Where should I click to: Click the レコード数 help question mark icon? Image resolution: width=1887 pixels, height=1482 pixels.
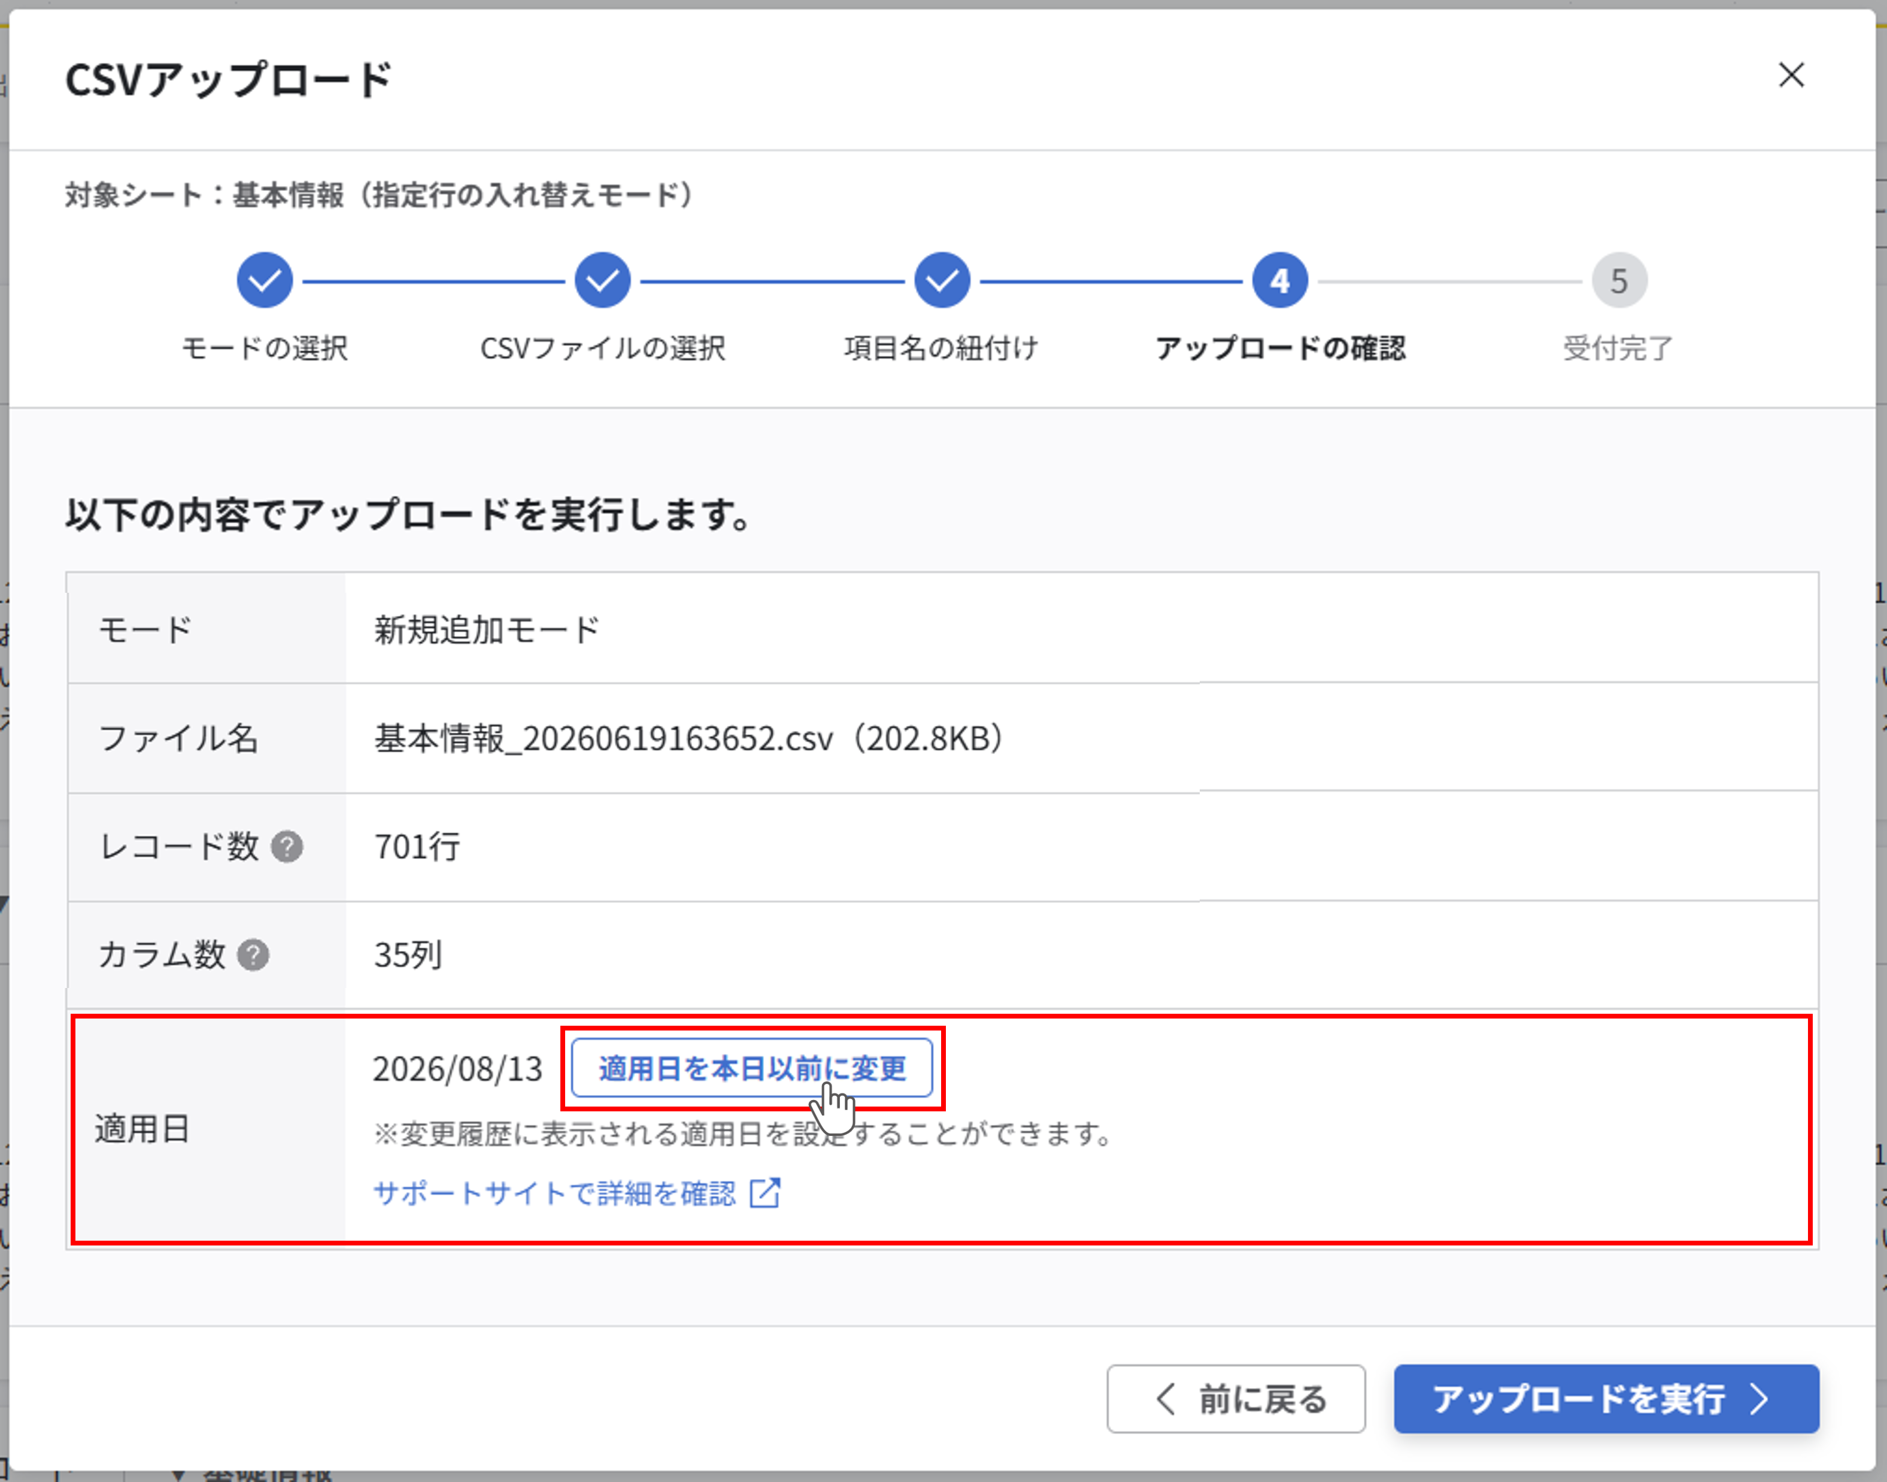(287, 846)
